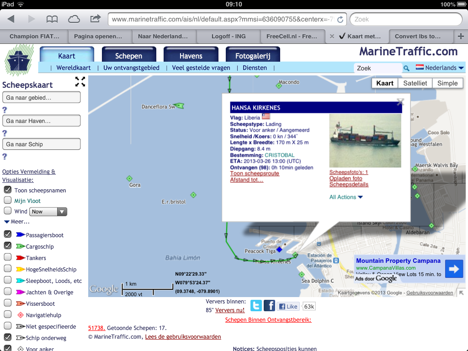Click the help question mark under Ga naar Schip
The height and width of the screenshot is (351, 468).
coord(5,156)
